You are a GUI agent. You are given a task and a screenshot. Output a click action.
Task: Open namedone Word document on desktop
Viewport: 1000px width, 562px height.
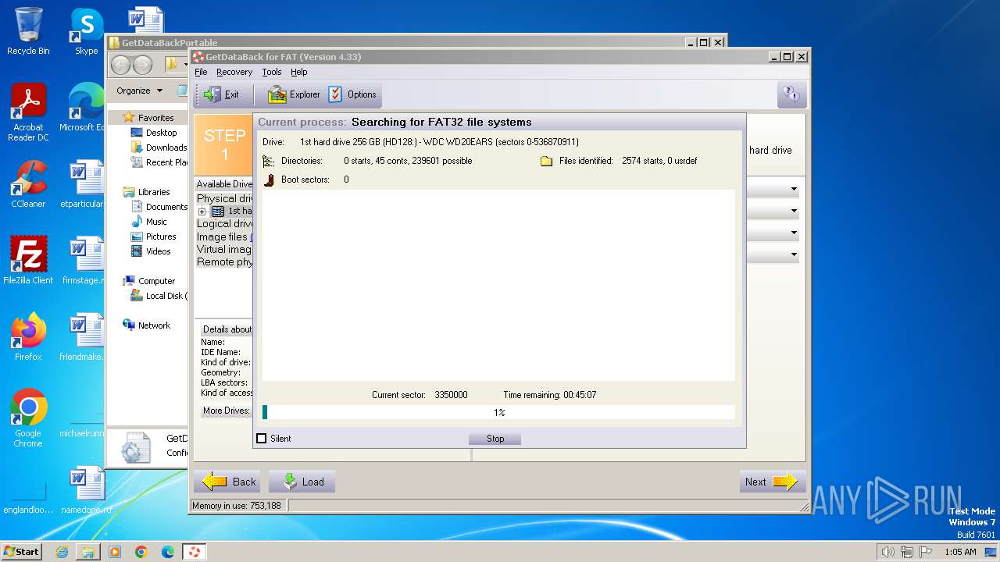click(86, 490)
